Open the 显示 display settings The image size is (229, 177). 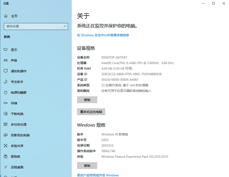click(14, 50)
